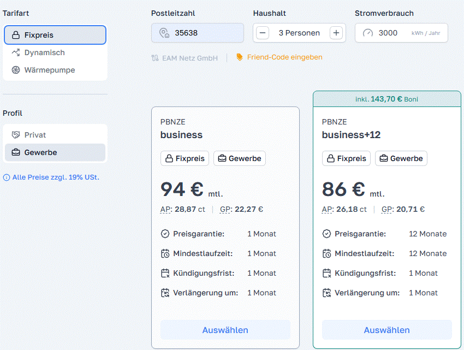Click the Postleitzahl input field

[205, 33]
